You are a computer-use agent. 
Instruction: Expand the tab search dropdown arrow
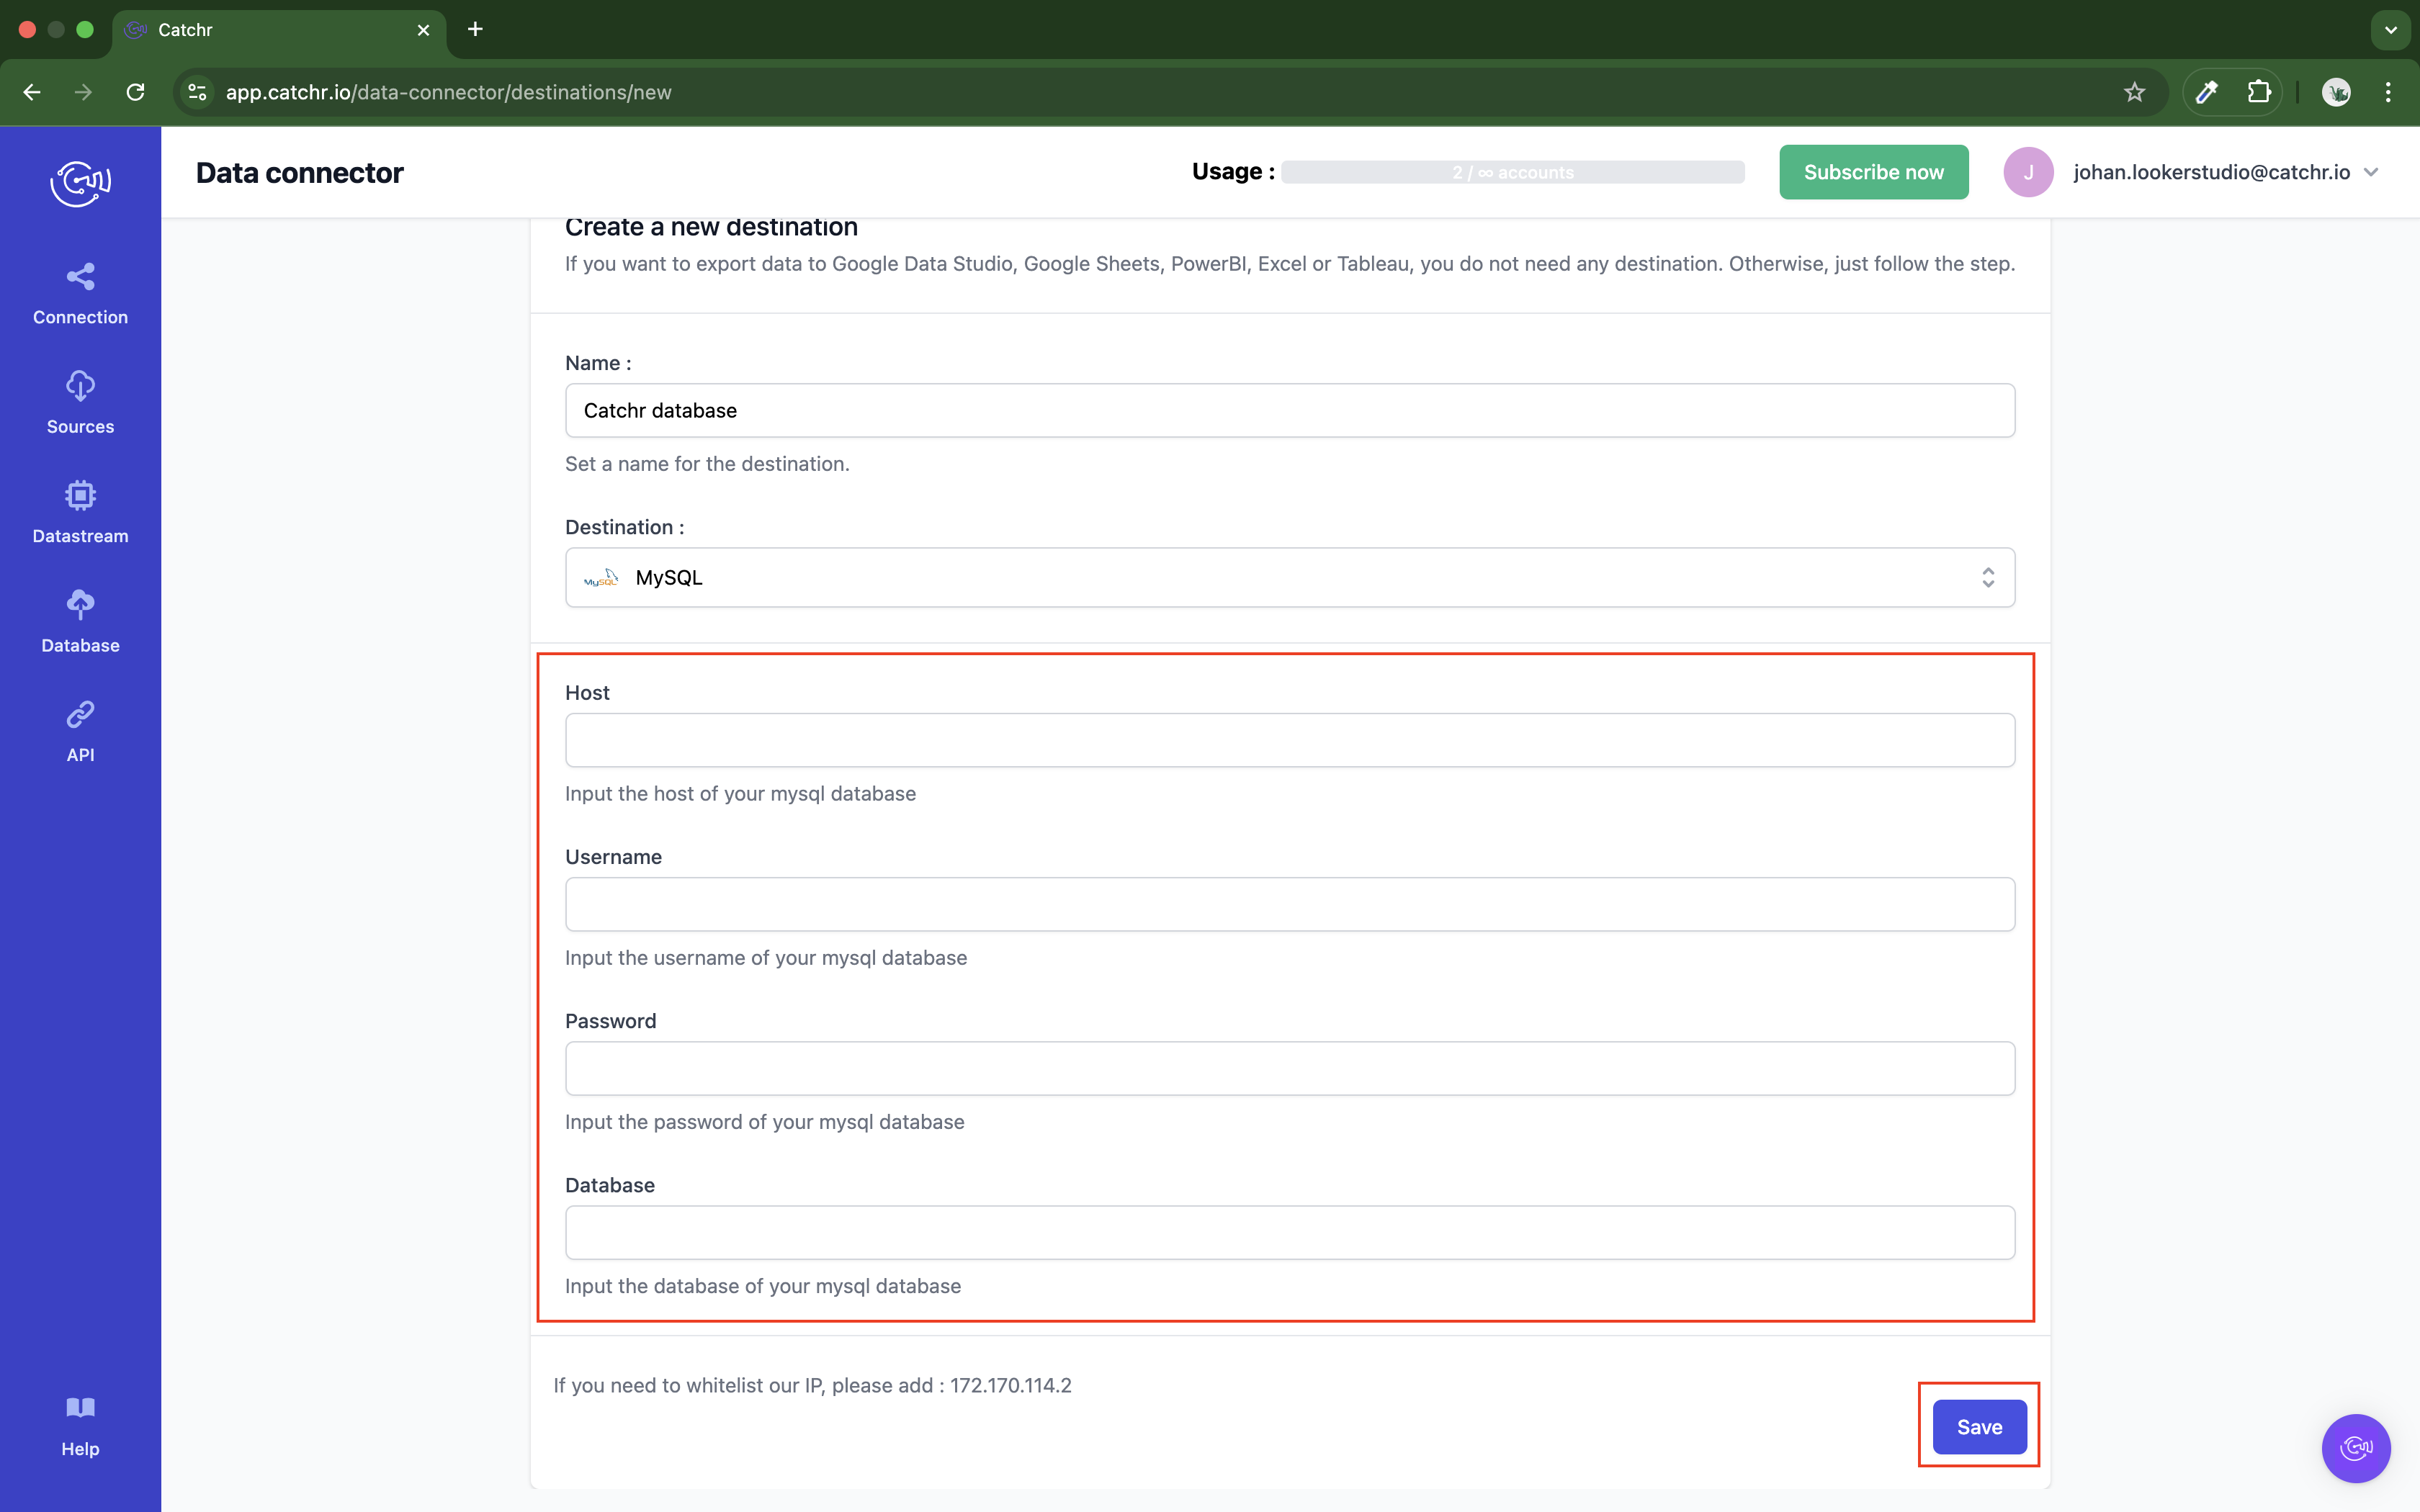[x=2391, y=30]
